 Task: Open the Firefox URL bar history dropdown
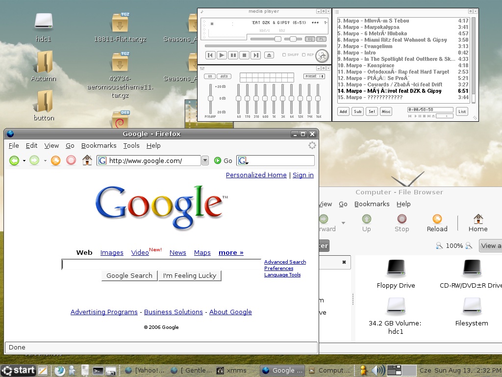205,161
